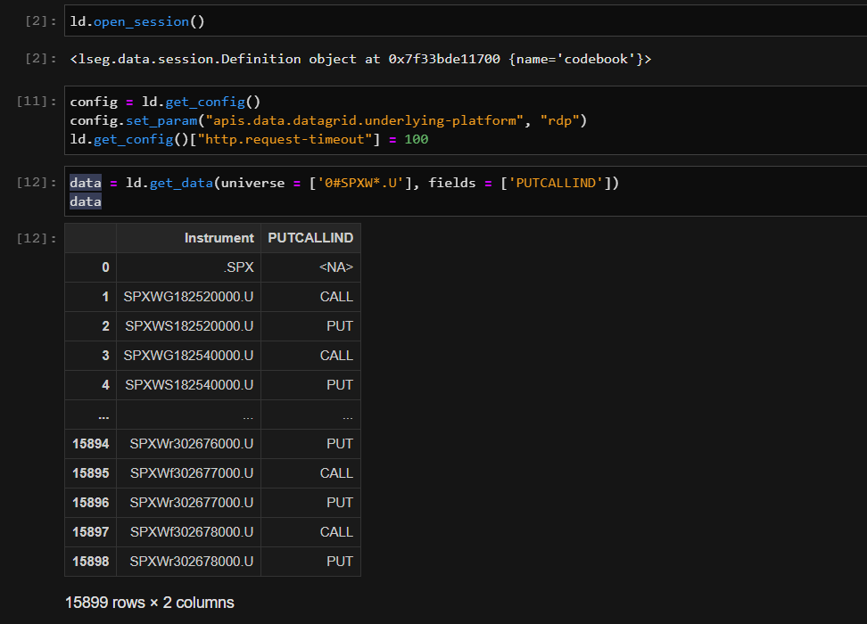Select cell SPXWr302678000.U
867x624 pixels.
(x=188, y=561)
